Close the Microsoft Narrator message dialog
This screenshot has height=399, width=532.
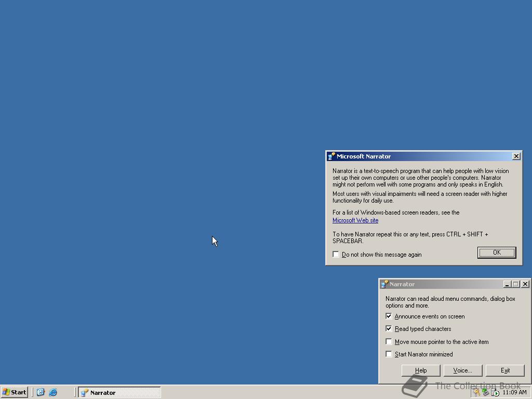(x=516, y=156)
